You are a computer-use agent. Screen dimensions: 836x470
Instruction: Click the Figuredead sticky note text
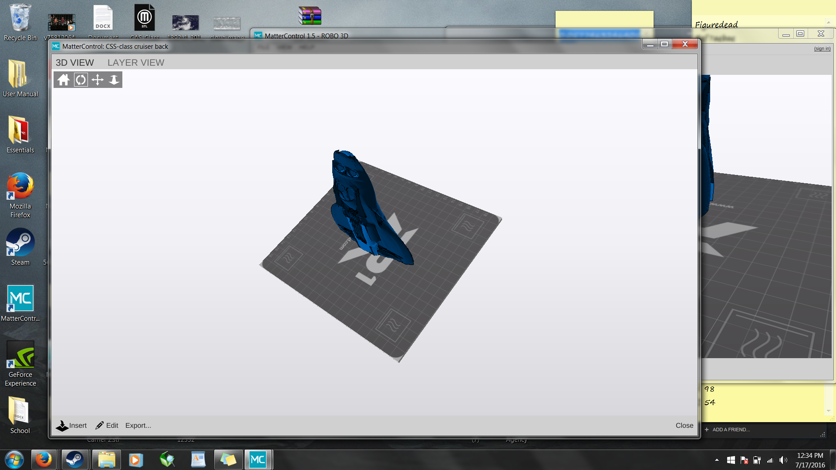pyautogui.click(x=716, y=25)
